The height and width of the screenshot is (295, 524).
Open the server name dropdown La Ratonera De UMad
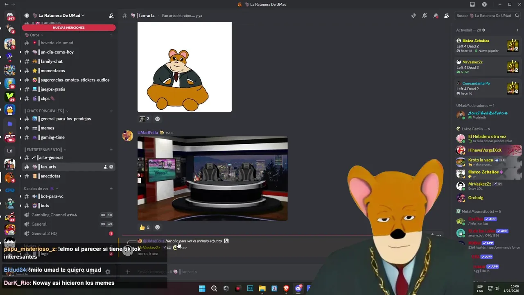[58, 16]
